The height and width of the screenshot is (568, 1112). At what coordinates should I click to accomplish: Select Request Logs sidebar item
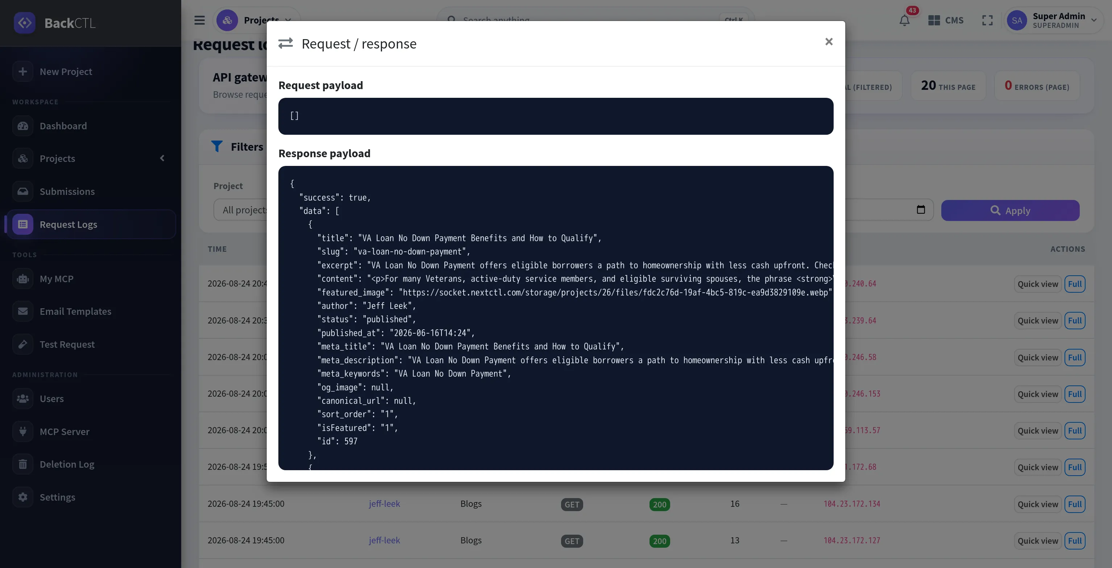click(x=91, y=224)
